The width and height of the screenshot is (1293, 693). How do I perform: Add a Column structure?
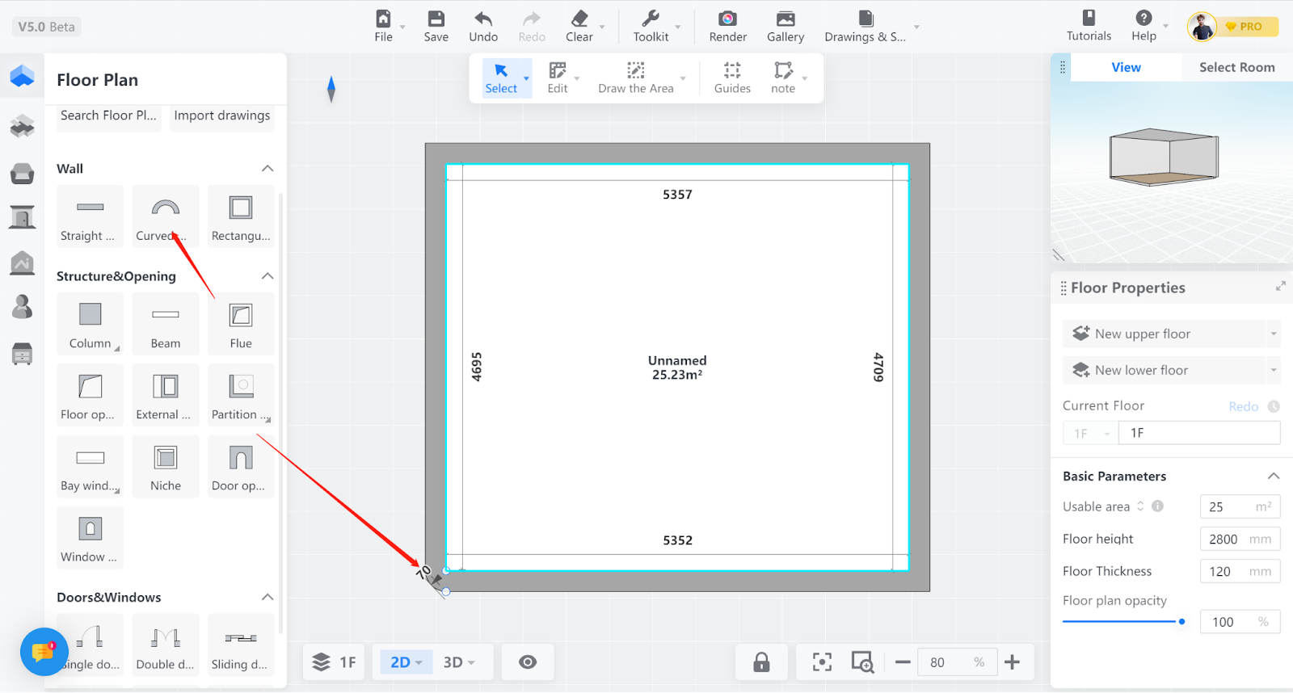[90, 323]
